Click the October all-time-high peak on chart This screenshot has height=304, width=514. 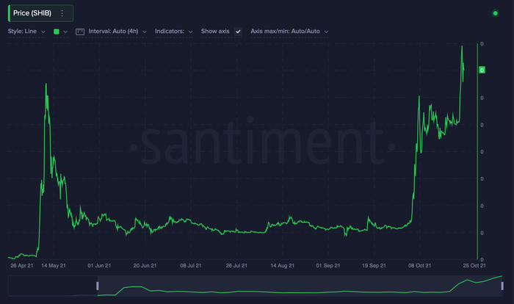click(462, 46)
